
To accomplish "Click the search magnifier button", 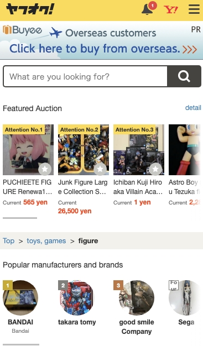I will point(184,76).
